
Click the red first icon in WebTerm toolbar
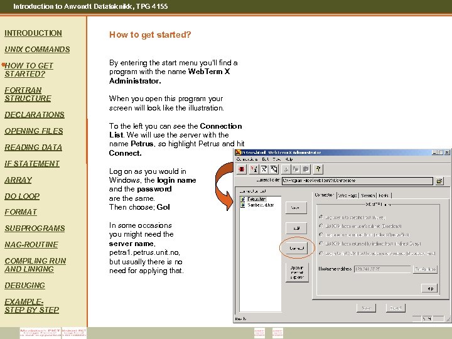click(x=242, y=169)
